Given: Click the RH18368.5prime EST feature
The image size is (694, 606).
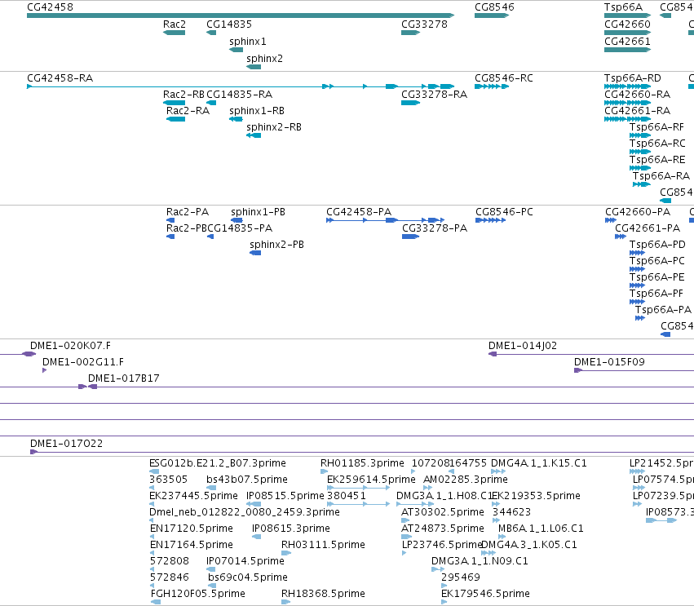Looking at the screenshot, I should tap(286, 602).
